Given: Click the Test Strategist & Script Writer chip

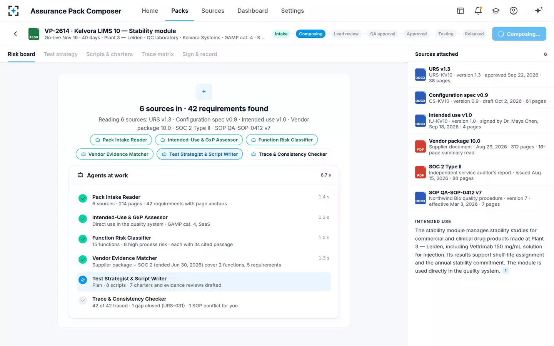Looking at the screenshot, I should 200,154.
